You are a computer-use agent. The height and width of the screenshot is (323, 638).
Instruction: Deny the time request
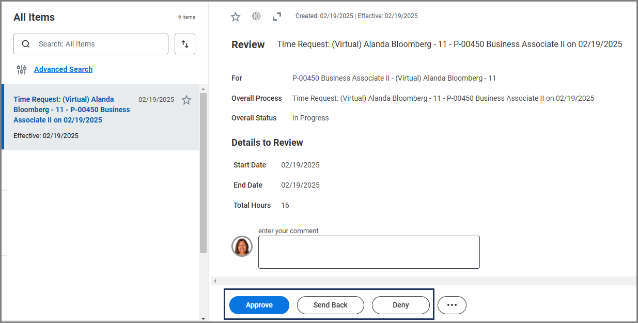click(401, 305)
